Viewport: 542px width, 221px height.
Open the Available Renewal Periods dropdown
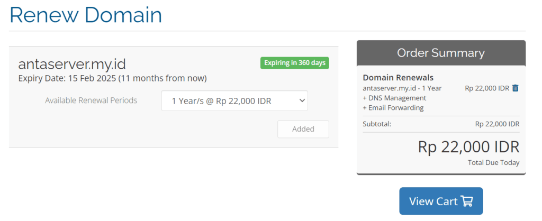234,101
